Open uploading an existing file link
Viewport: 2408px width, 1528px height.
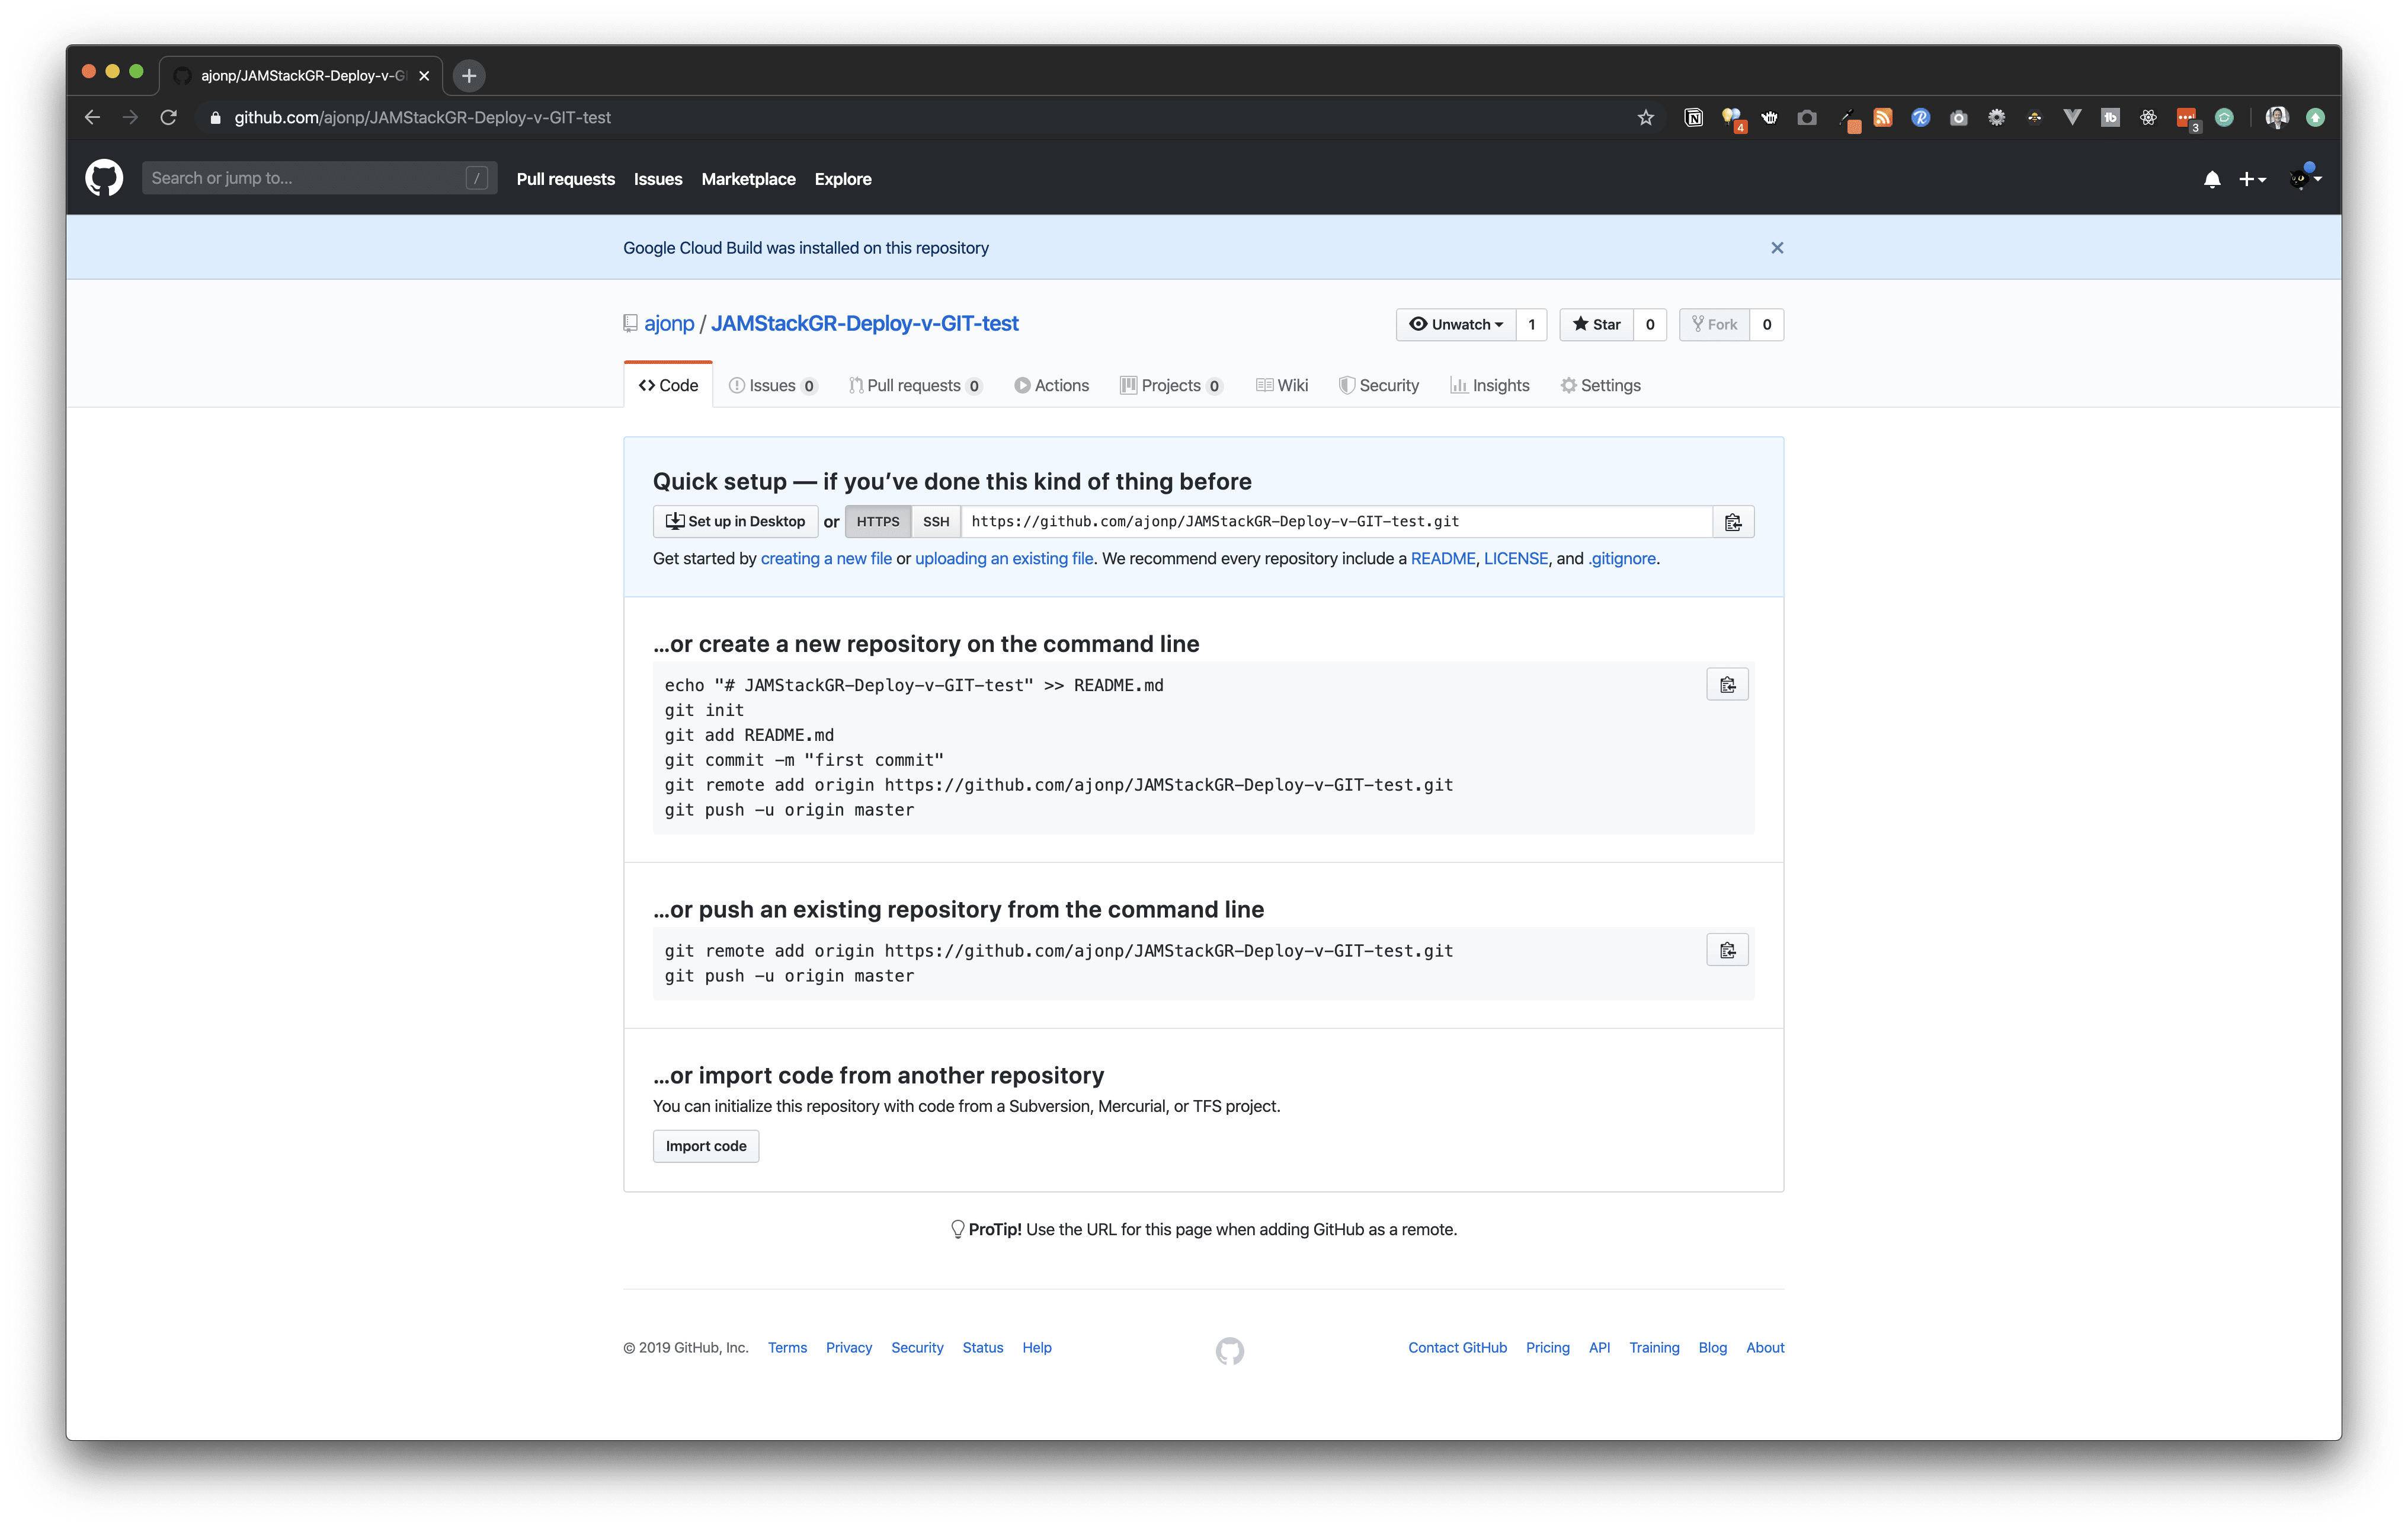pos(1004,559)
